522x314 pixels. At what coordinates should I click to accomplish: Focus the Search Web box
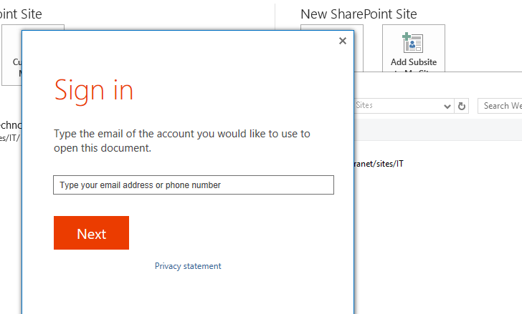500,106
